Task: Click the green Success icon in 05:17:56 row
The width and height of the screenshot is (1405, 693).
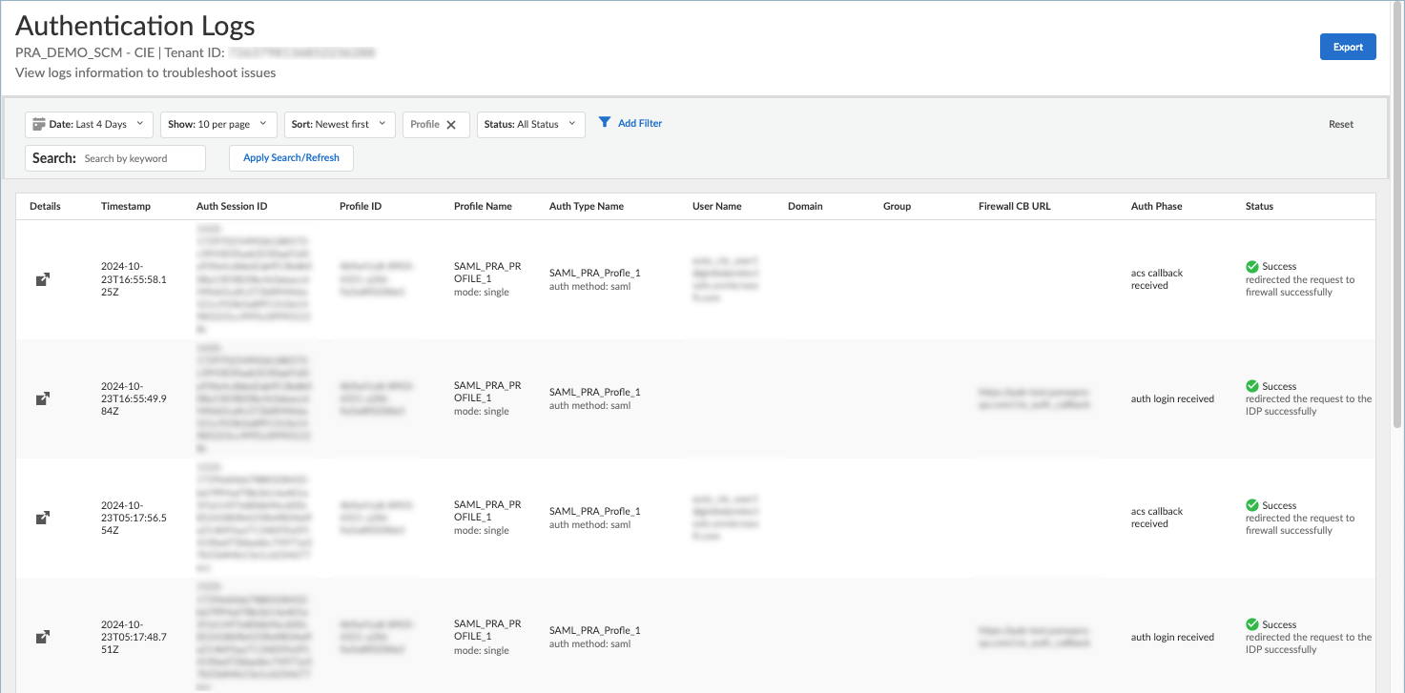Action: (1252, 505)
